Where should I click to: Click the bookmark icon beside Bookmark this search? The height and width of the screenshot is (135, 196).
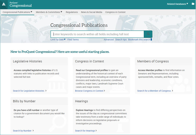click(x=151, y=40)
